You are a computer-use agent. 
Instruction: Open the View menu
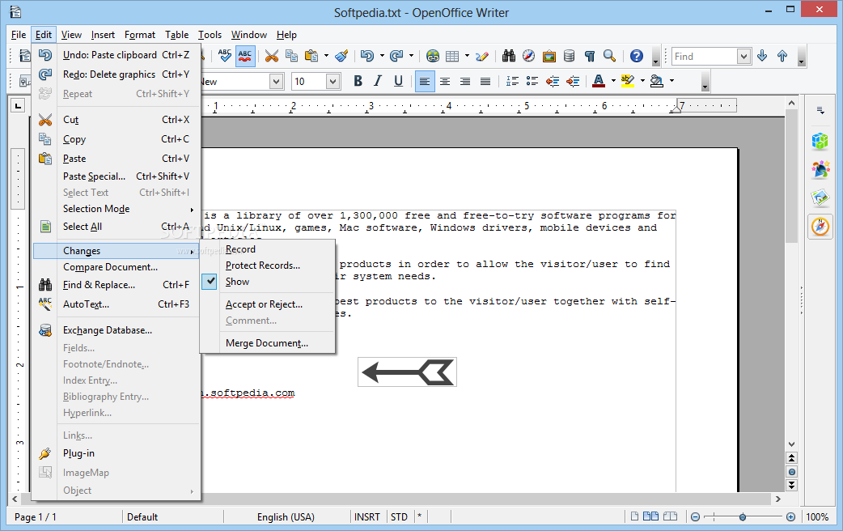[x=71, y=35]
